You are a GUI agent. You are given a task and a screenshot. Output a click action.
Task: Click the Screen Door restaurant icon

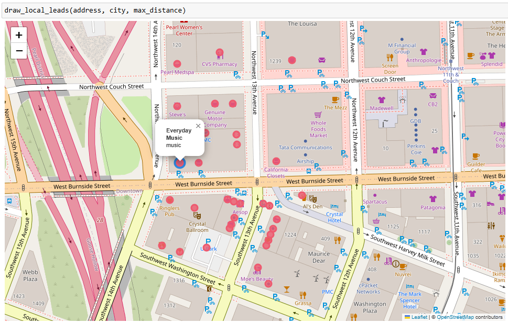click(390, 58)
